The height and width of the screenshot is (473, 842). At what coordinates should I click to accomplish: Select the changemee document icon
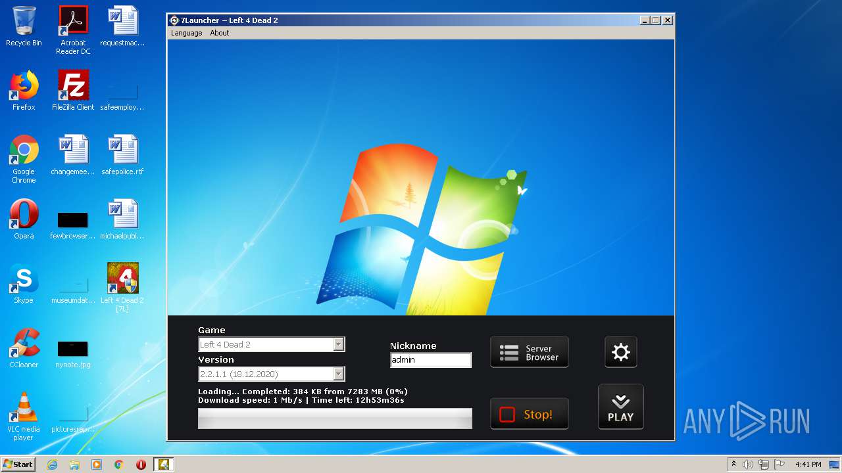click(73, 155)
